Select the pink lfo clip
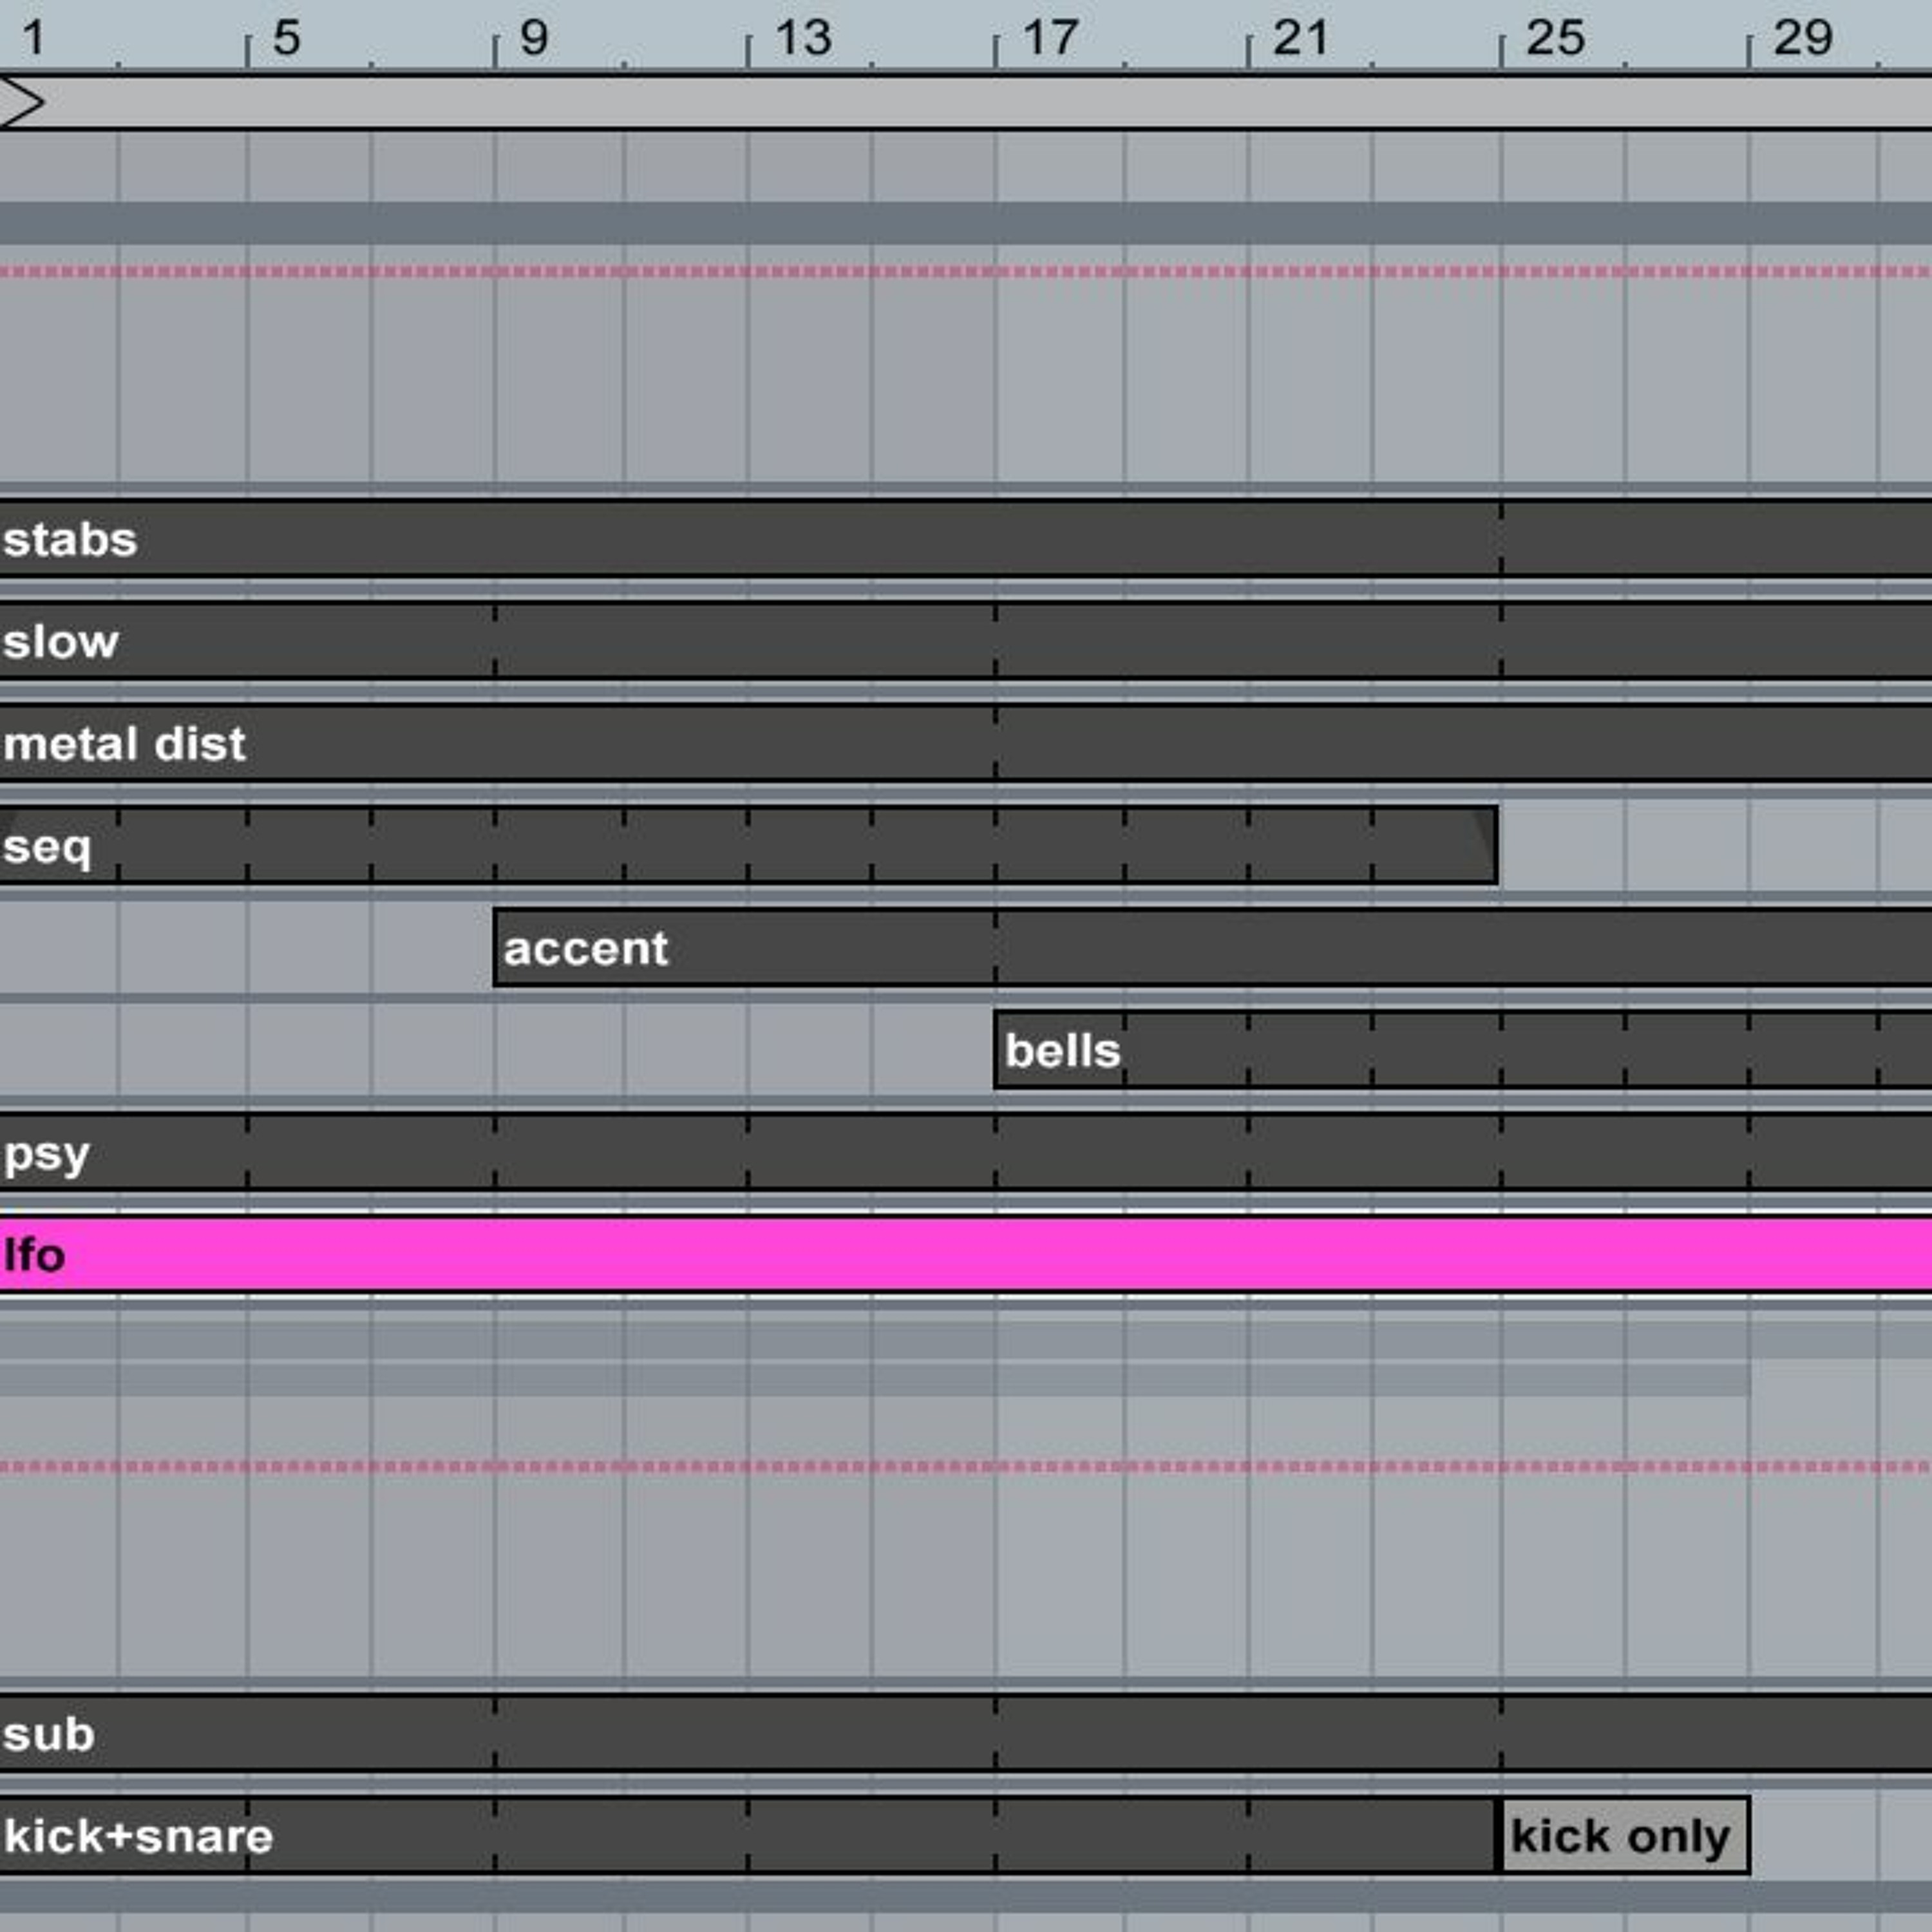The width and height of the screenshot is (1932, 1932). tap(900, 1255)
